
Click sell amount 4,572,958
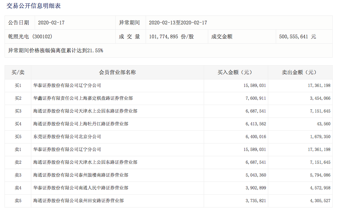click(x=320, y=188)
